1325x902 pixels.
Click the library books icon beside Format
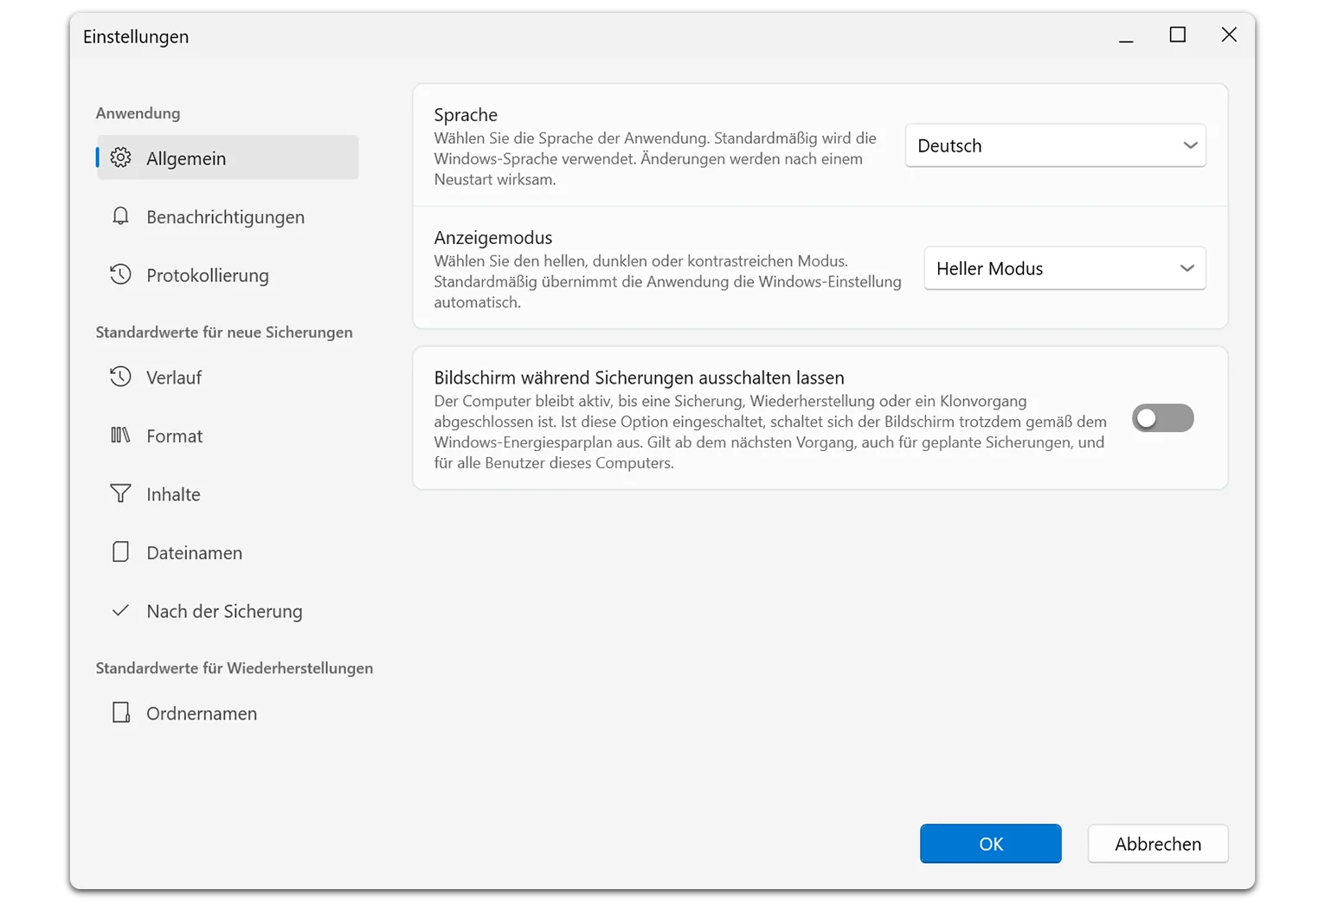click(x=121, y=435)
